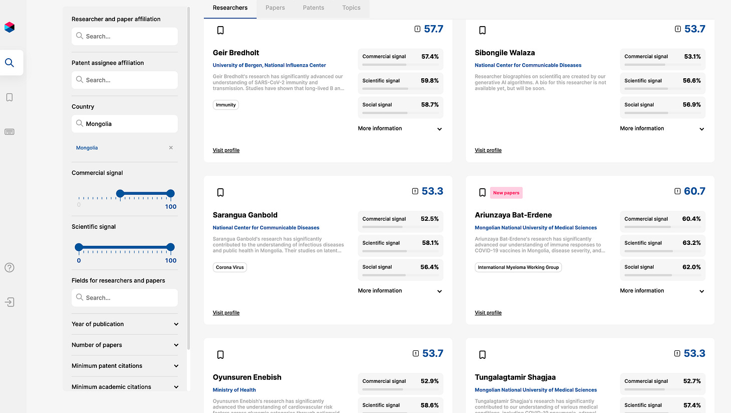Bookmark Tungalagtamir Shagjaa's card
Image resolution: width=731 pixels, height=413 pixels.
482,355
